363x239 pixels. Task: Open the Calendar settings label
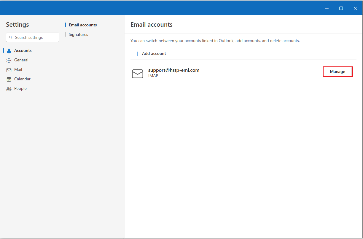(x=22, y=79)
